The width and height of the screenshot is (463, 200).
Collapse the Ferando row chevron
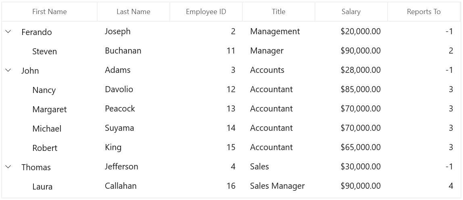point(8,31)
